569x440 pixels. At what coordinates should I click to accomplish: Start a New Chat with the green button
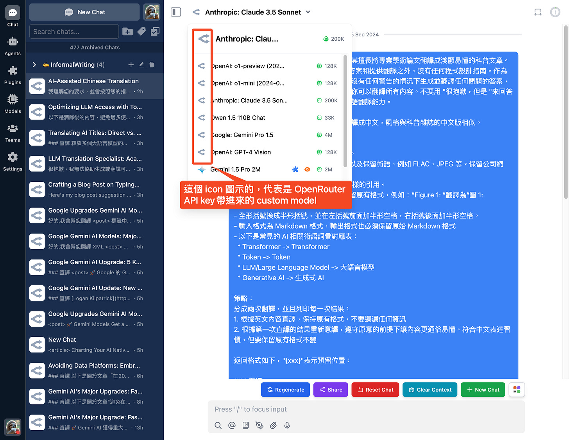click(483, 390)
